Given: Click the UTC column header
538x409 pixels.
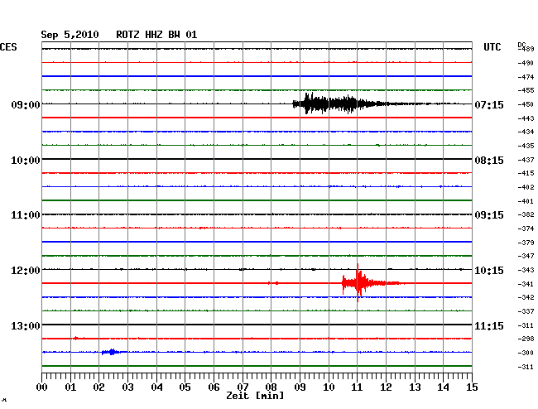Looking at the screenshot, I should [492, 47].
